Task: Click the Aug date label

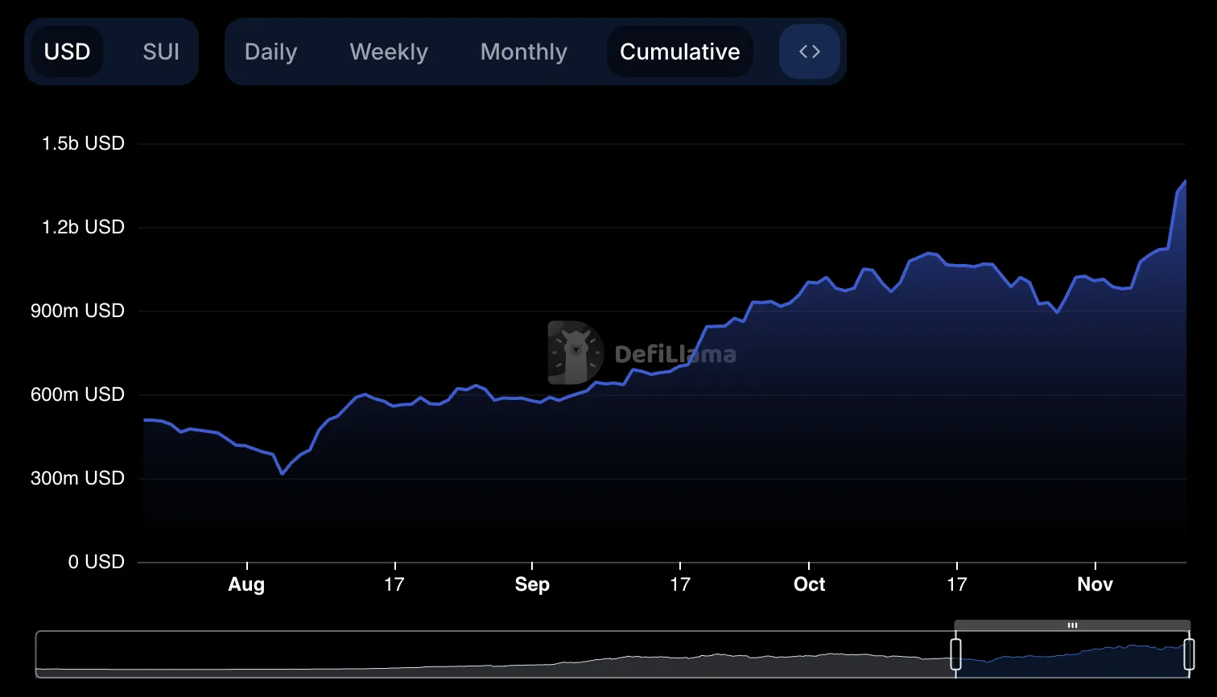Action: [246, 585]
